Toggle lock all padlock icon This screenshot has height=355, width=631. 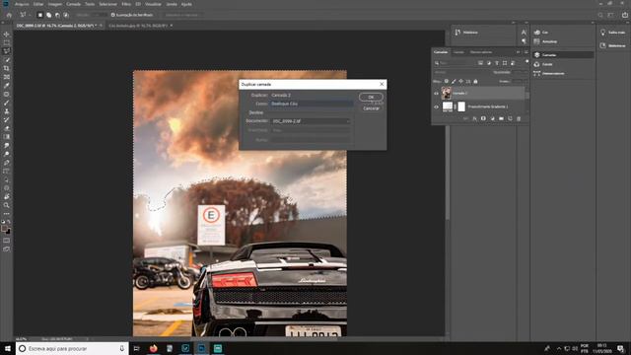475,81
